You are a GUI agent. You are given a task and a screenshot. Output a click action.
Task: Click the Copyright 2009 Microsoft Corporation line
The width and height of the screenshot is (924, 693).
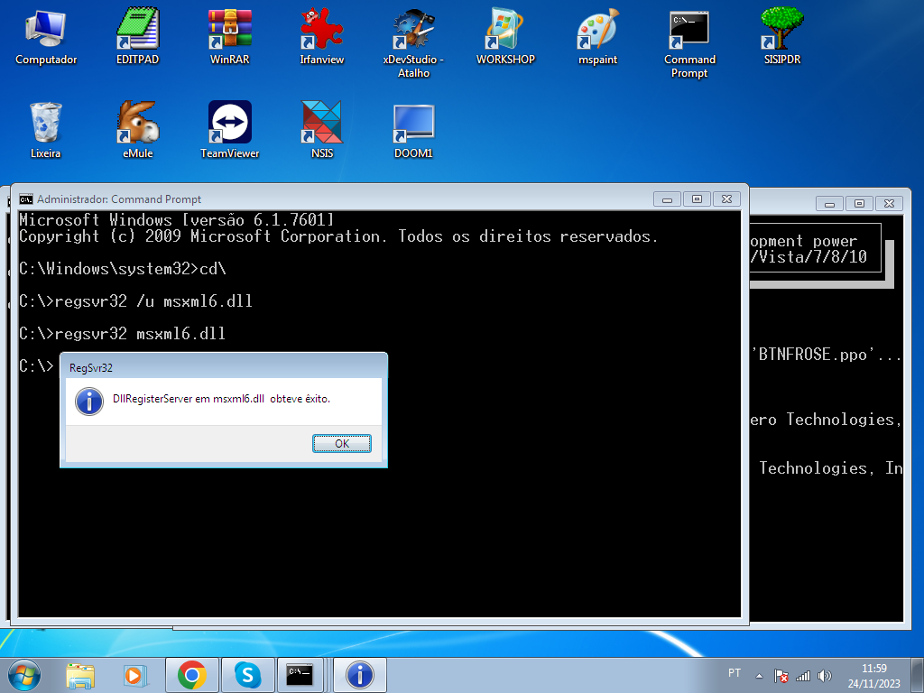tap(339, 236)
